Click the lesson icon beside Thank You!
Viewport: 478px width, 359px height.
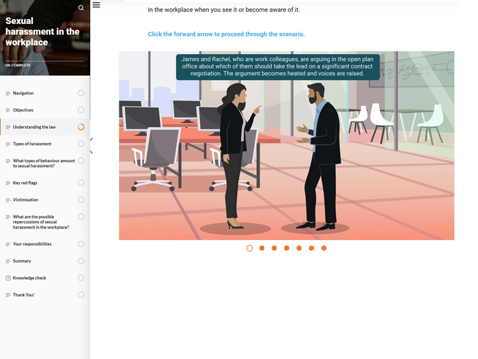click(x=8, y=295)
